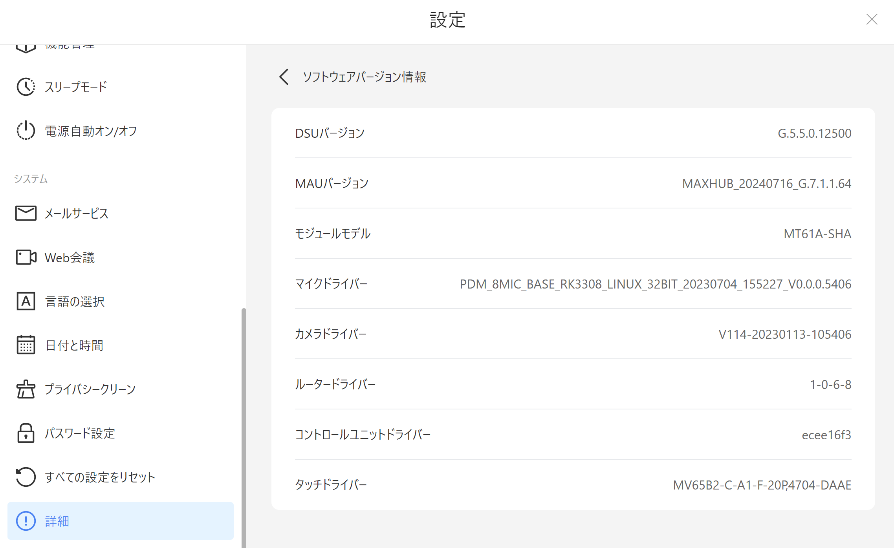Go back from ソフトウェアバージョン情報 page
Viewport: 894px width, 548px height.
click(284, 77)
